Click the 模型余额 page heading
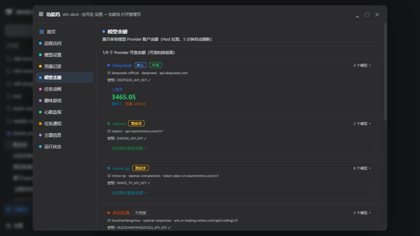The width and height of the screenshot is (420, 236). tap(117, 32)
